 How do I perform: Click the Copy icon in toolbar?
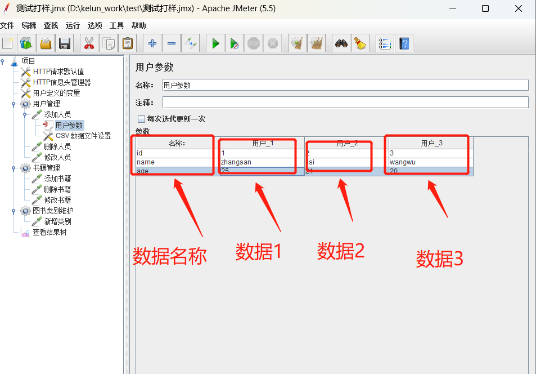[109, 43]
